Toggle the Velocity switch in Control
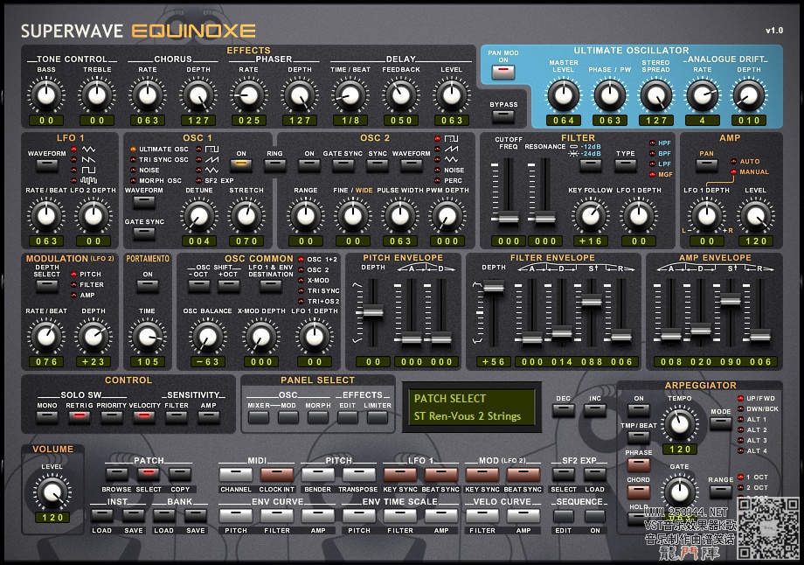The height and width of the screenshot is (565, 804). [144, 416]
